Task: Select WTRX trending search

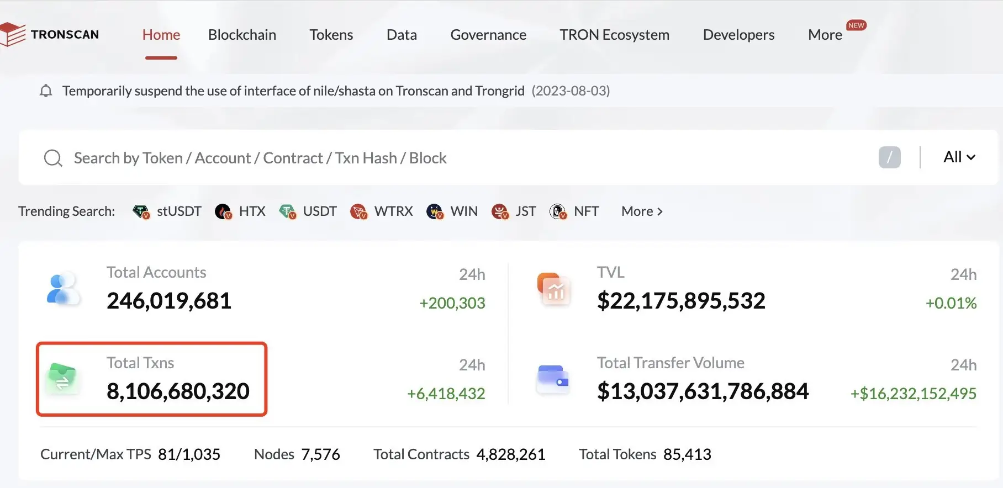Action: (393, 211)
